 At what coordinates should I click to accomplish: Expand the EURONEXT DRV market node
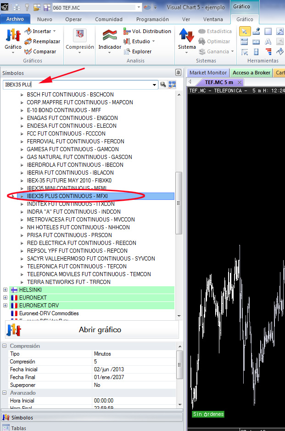[5, 306]
